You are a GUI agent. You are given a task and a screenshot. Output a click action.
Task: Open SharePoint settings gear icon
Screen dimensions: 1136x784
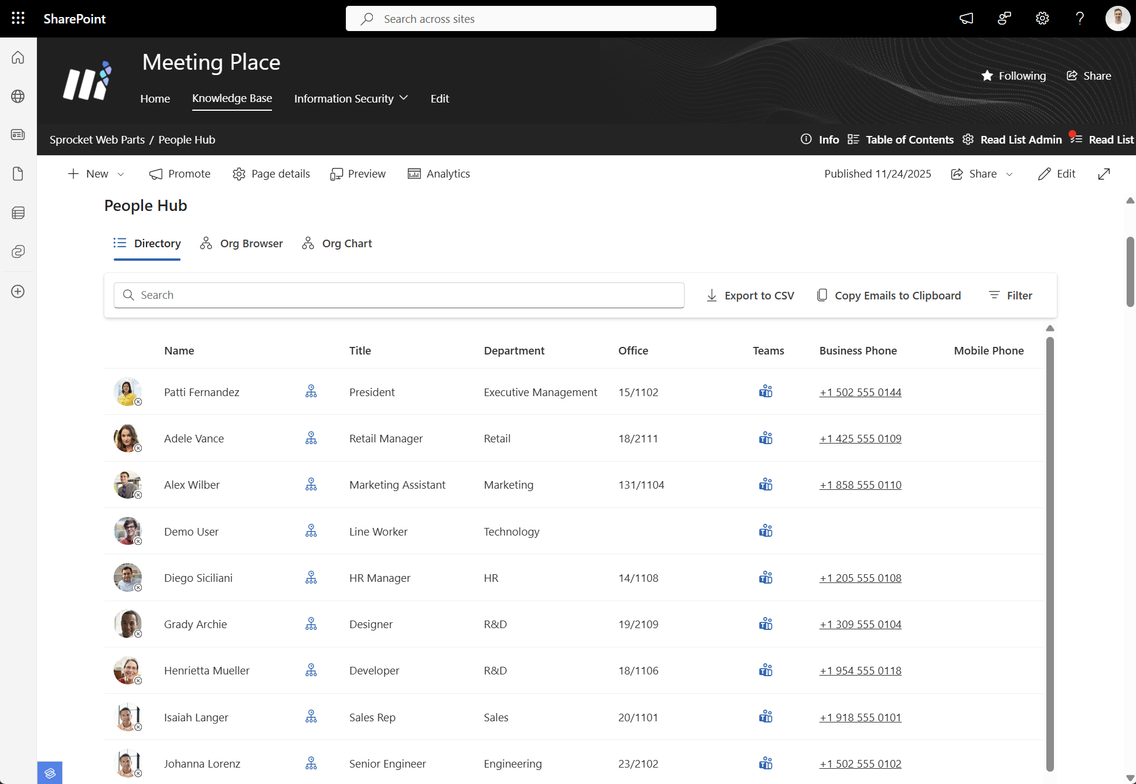(x=1042, y=18)
